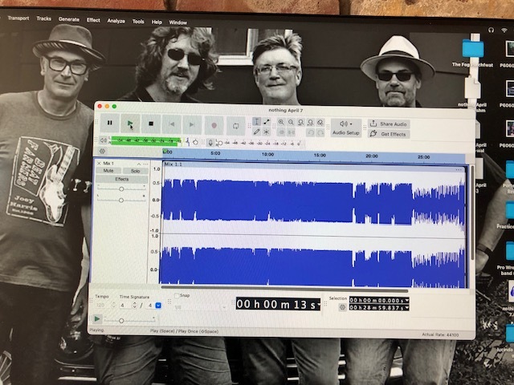Start recording with the Record button
The width and height of the screenshot is (514, 385).
click(214, 125)
